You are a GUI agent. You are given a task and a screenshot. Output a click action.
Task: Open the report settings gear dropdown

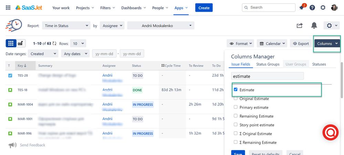click(332, 26)
